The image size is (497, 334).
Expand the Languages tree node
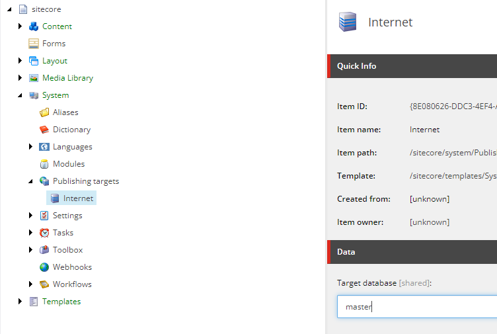pos(30,147)
